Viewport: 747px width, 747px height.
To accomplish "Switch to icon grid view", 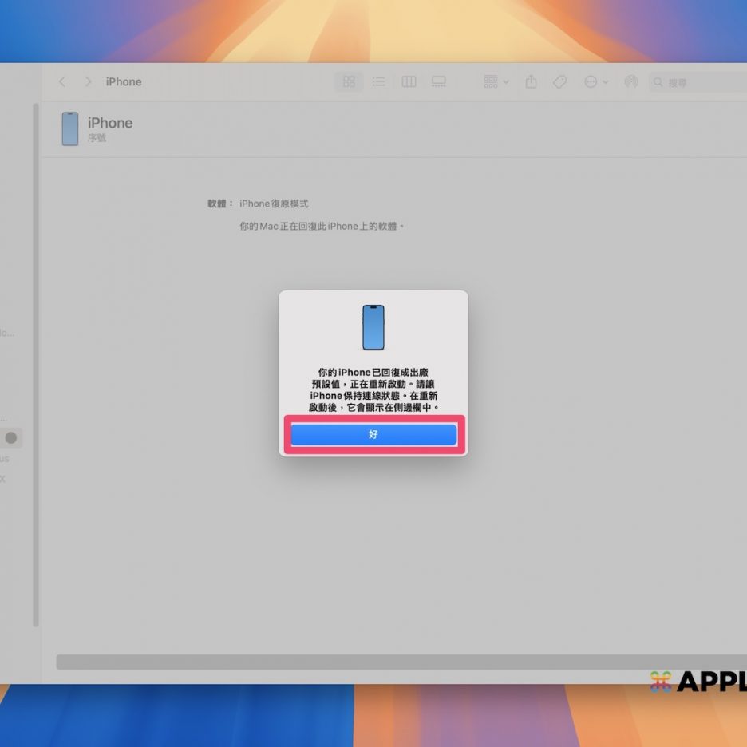I will click(349, 82).
